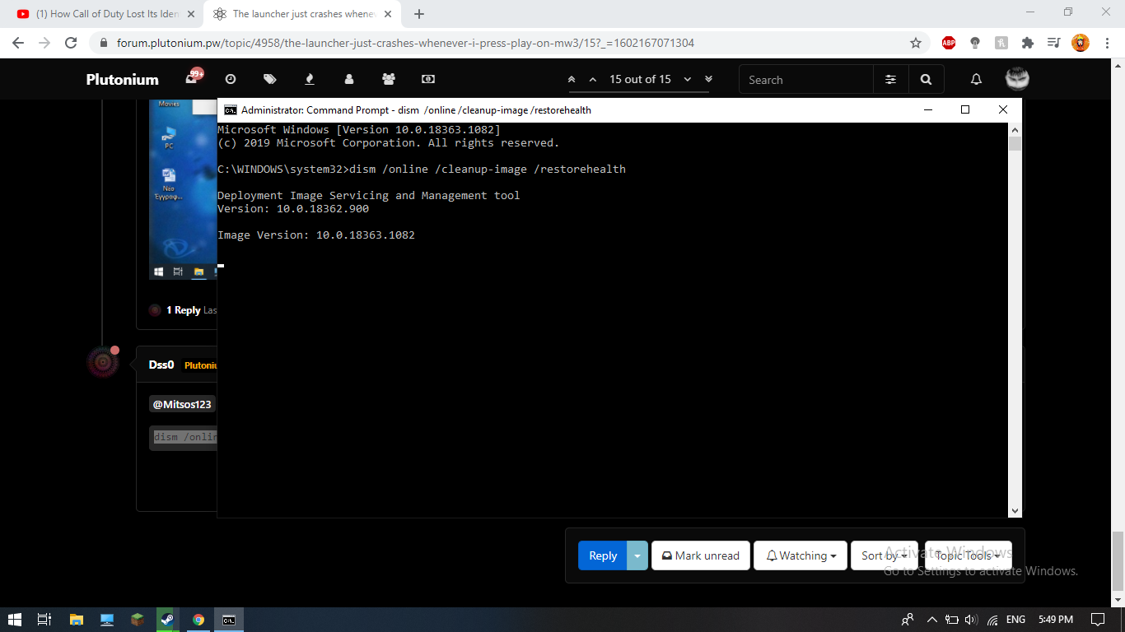Go forward to the next page
Image resolution: width=1125 pixels, height=632 pixels.
pyautogui.click(x=44, y=43)
